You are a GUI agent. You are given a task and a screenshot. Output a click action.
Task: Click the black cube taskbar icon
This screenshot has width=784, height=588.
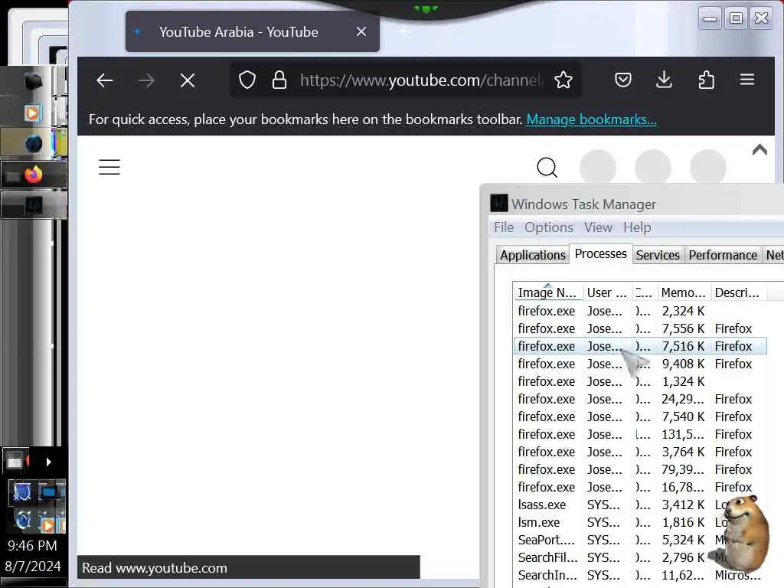(x=34, y=81)
